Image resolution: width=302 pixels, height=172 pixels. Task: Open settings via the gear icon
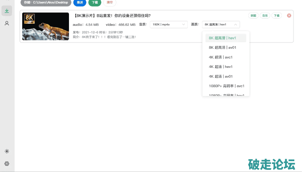point(7,164)
